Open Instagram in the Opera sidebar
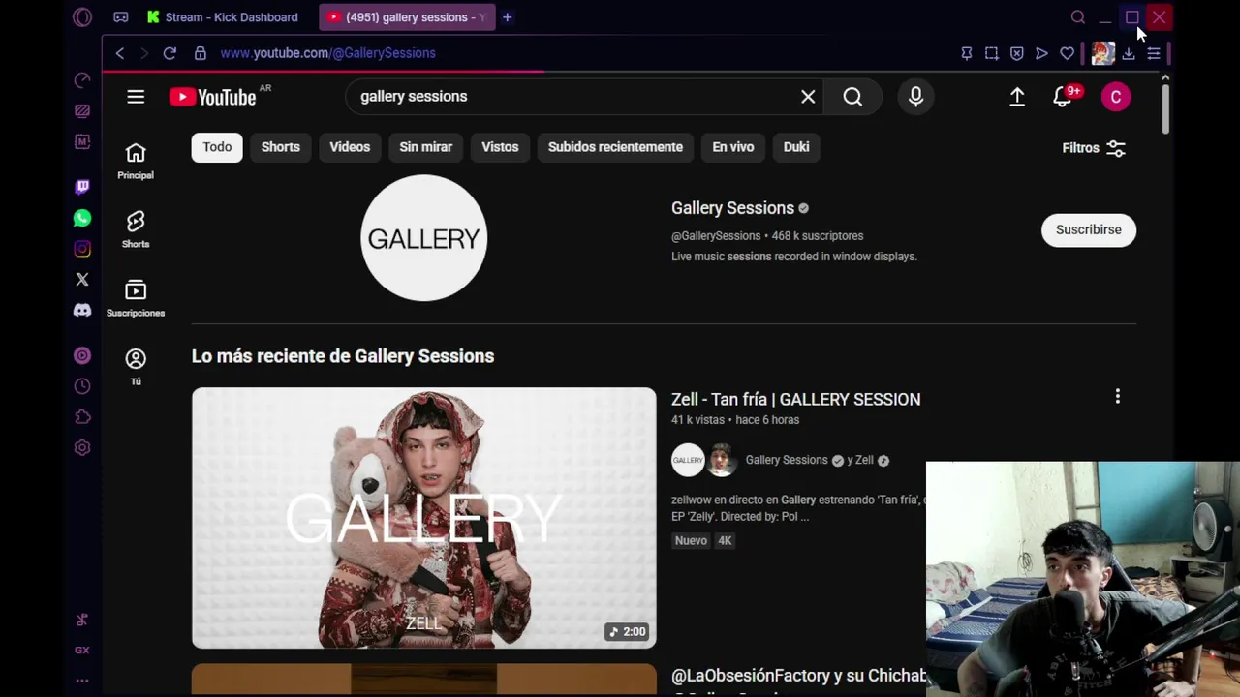1240x697 pixels. (x=82, y=249)
